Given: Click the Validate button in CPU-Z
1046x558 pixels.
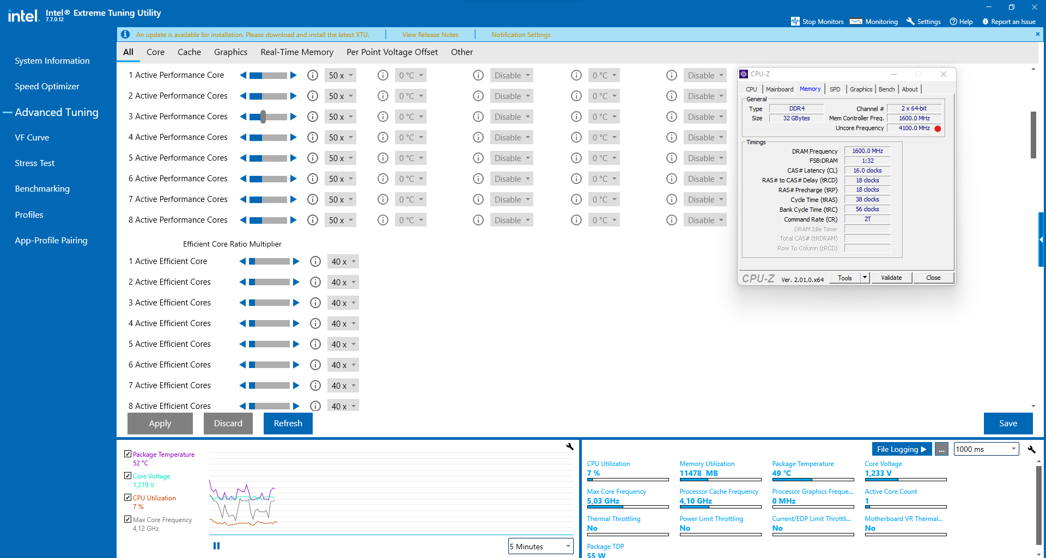Looking at the screenshot, I should (x=891, y=278).
